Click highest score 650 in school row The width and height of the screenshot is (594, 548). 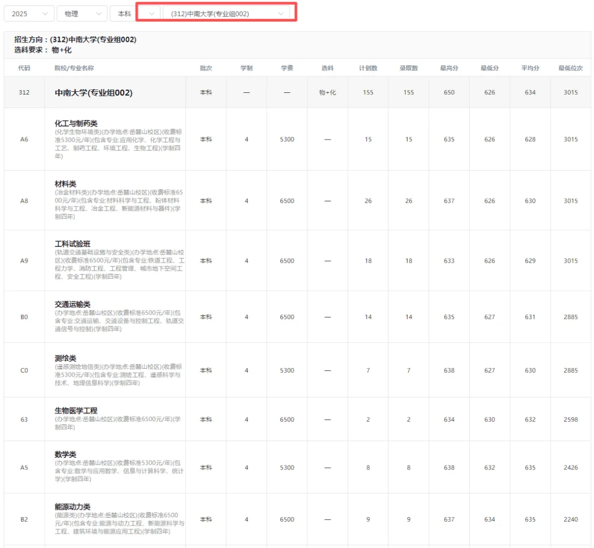tap(449, 92)
